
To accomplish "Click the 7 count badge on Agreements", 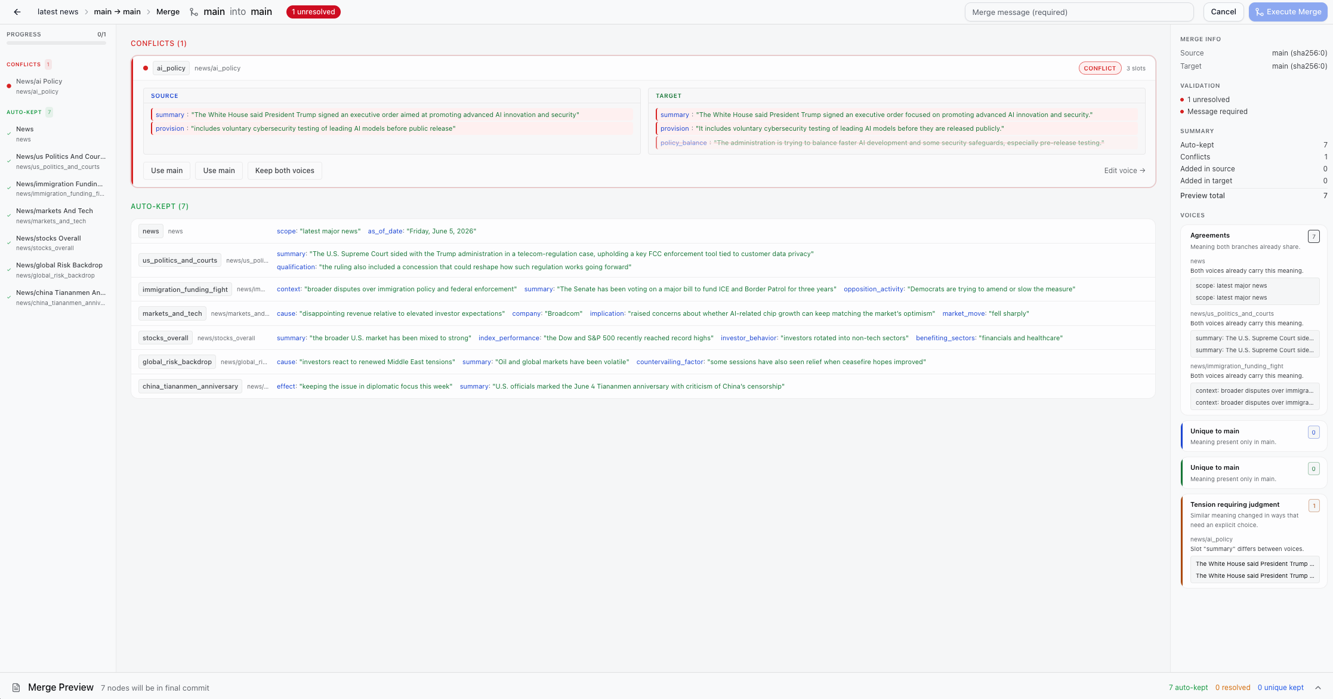I will coord(1313,236).
